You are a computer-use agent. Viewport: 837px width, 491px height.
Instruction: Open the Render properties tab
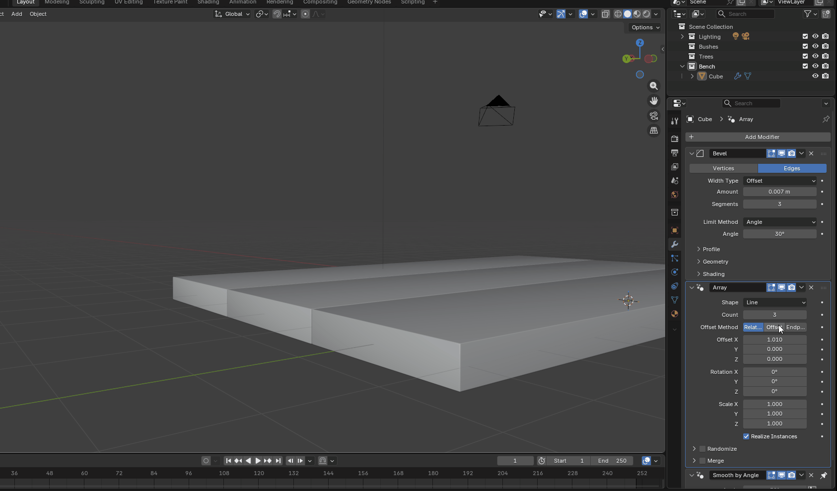point(674,139)
